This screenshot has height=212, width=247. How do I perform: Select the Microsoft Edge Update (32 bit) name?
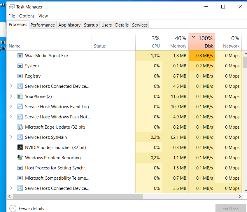(x=55, y=127)
